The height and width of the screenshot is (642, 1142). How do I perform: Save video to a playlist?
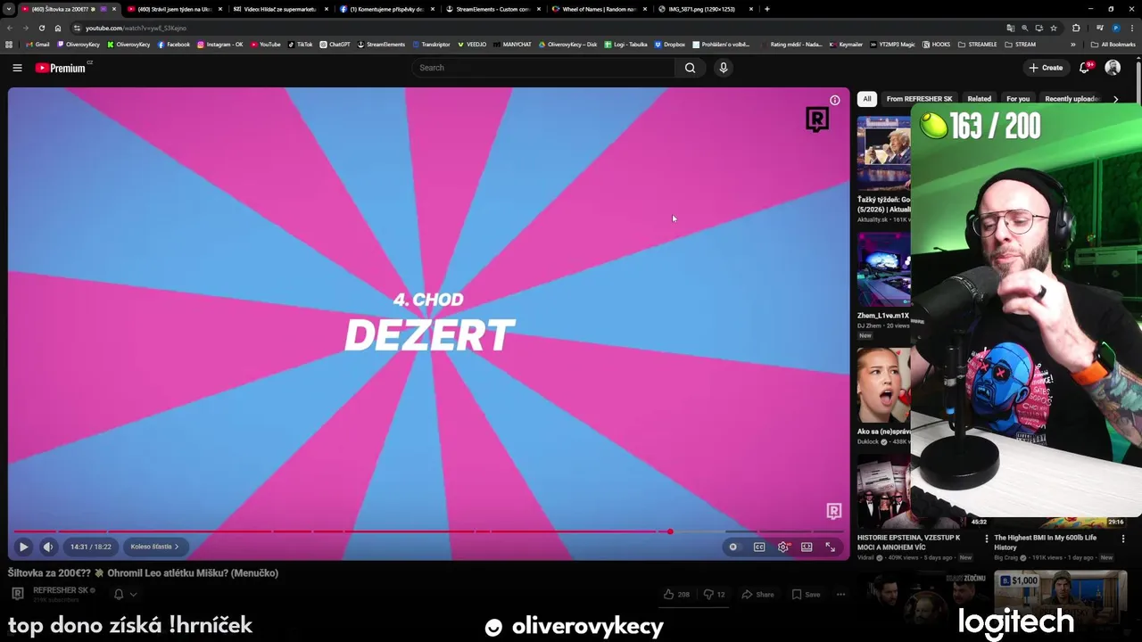[x=806, y=594]
